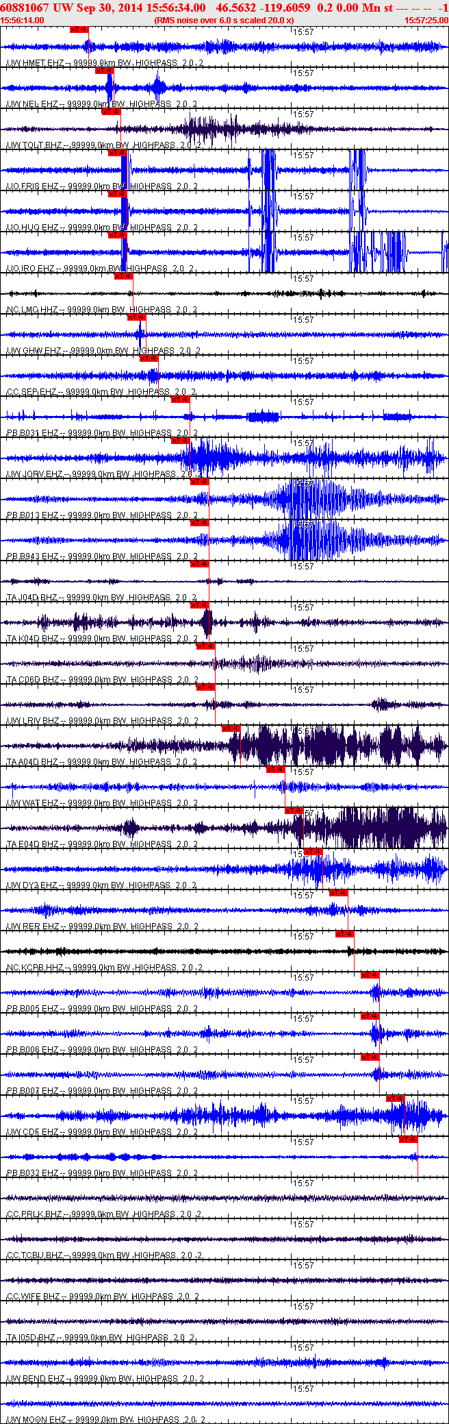Click the red pick marker on the B005 trace

click(x=370, y=975)
